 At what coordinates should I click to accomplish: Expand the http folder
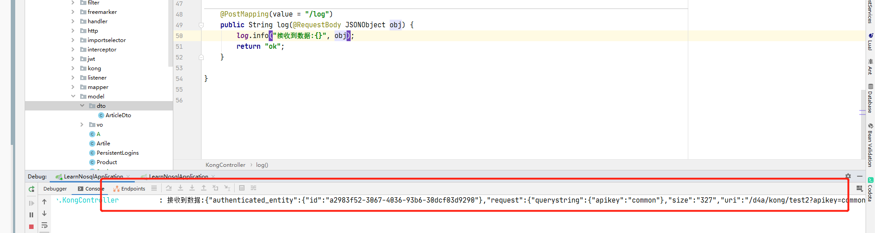click(73, 31)
